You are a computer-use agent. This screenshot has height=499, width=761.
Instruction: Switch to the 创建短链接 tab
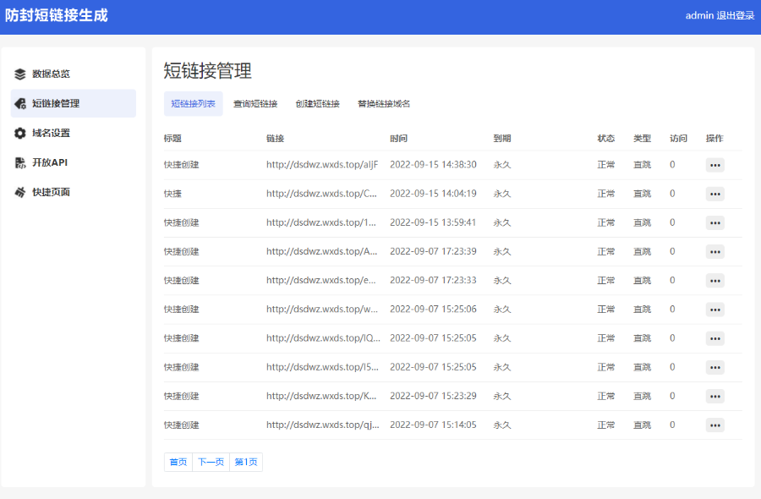(x=317, y=103)
